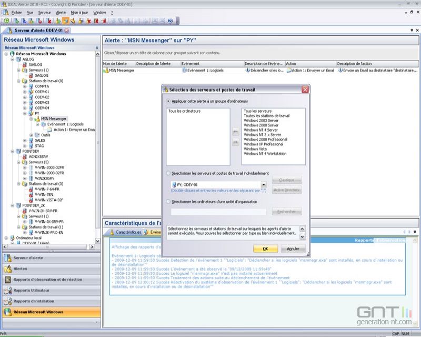Click the Classique button
The image size is (421, 337).
coord(287,180)
